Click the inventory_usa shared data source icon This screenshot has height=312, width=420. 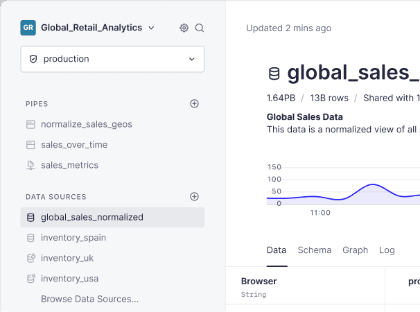click(31, 279)
